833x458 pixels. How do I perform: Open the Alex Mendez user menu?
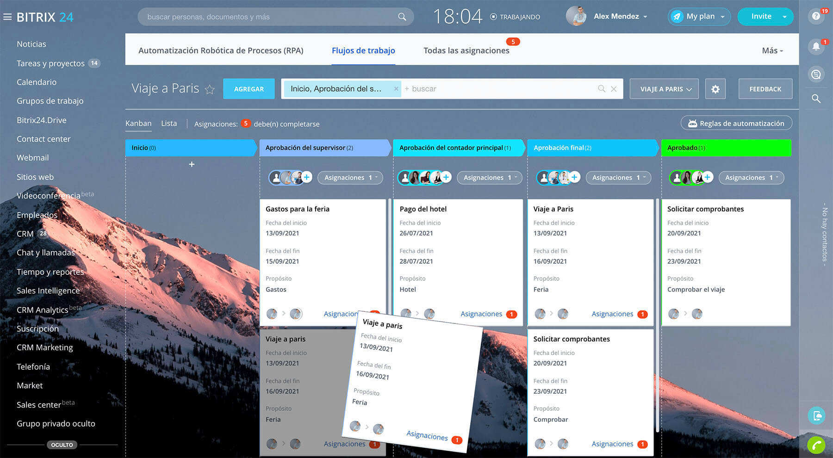coord(620,17)
